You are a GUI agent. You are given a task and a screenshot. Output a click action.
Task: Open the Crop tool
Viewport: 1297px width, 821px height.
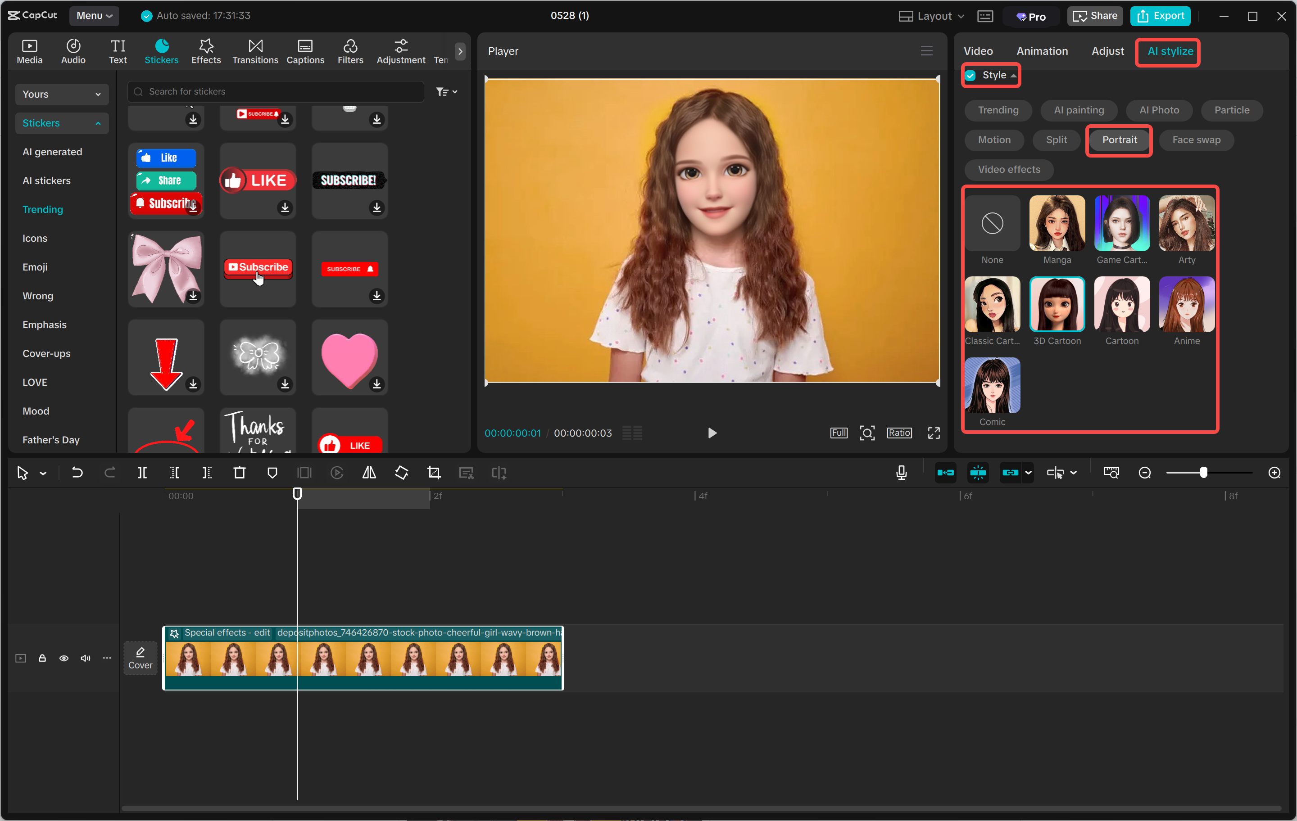tap(434, 473)
